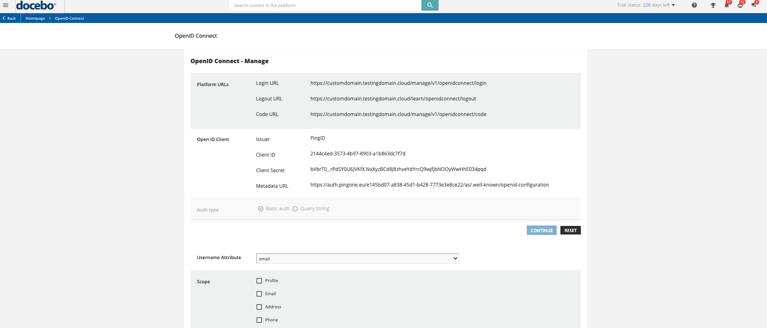767x328 pixels.
Task: Click the Code URL value
Action: (x=398, y=114)
